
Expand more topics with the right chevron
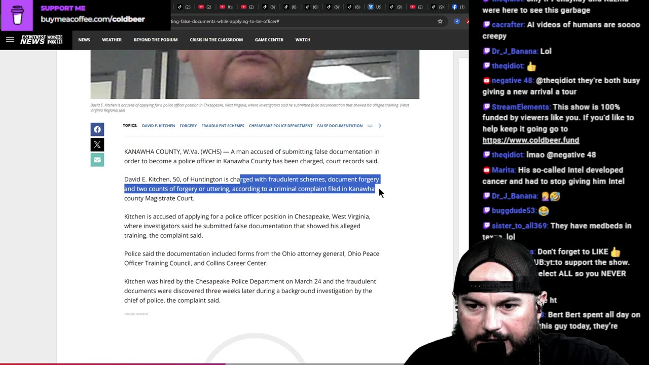point(380,126)
